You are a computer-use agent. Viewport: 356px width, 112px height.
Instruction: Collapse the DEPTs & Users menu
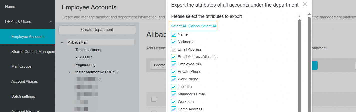(x=51, y=22)
